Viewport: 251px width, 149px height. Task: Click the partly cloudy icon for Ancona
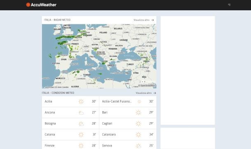pos(81,113)
